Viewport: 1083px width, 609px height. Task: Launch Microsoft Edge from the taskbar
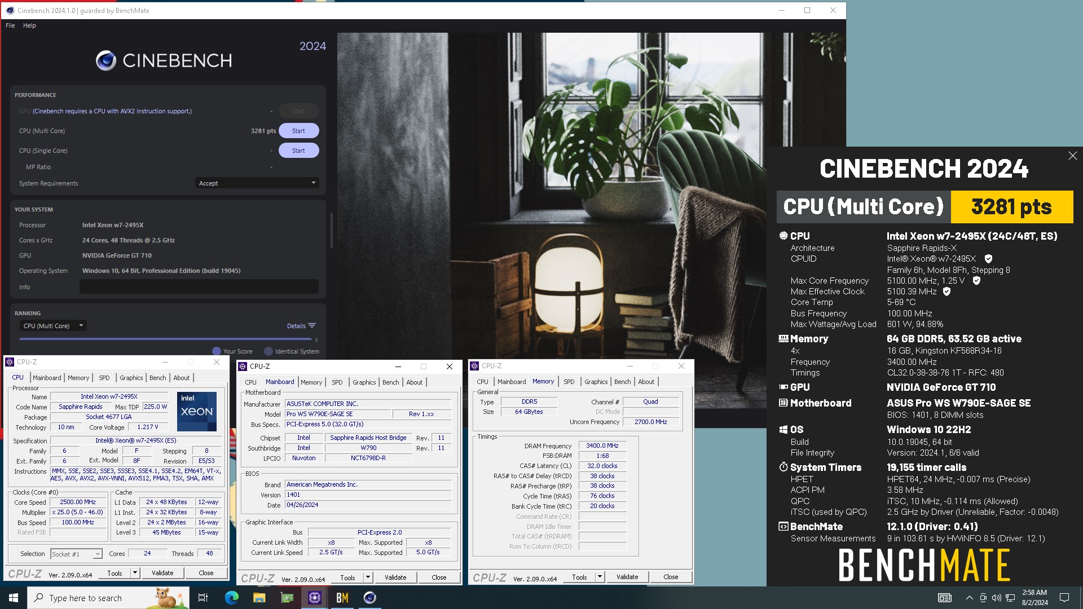click(231, 598)
